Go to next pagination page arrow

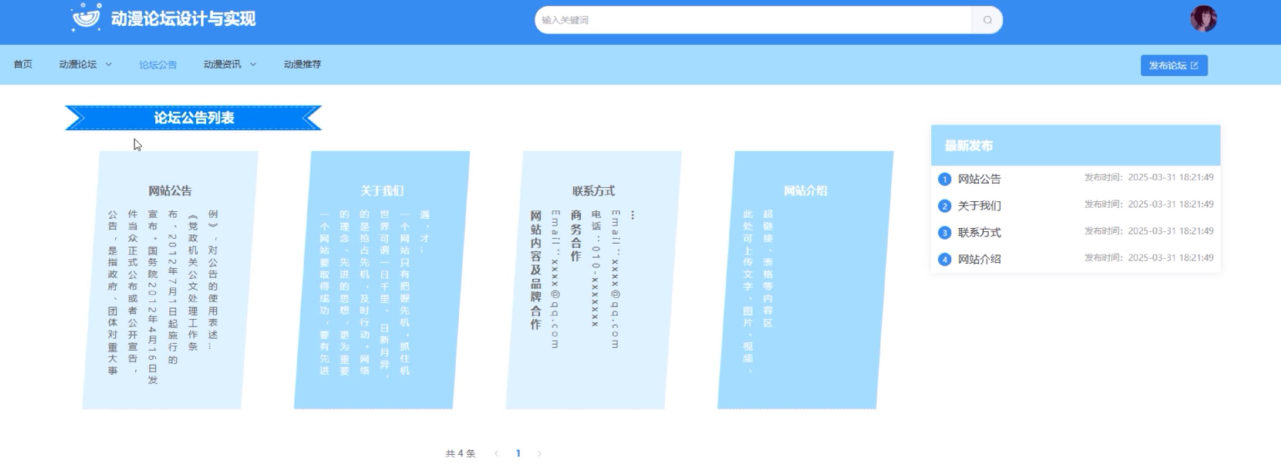[x=539, y=453]
